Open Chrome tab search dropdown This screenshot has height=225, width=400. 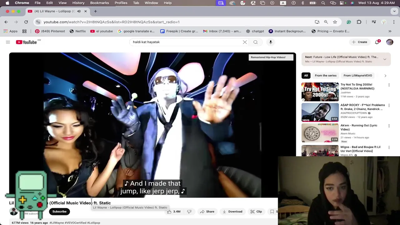pyautogui.click(x=394, y=11)
